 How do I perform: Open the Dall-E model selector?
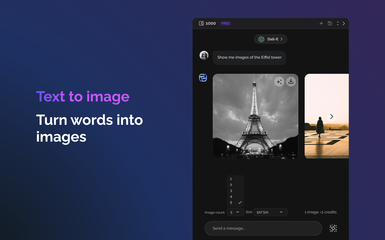270,39
